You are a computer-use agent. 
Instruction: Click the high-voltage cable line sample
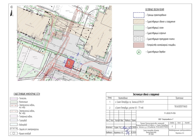pyautogui.click(x=14, y=111)
